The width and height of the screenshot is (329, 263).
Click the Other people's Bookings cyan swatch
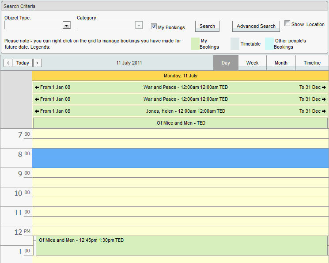pyautogui.click(x=269, y=44)
